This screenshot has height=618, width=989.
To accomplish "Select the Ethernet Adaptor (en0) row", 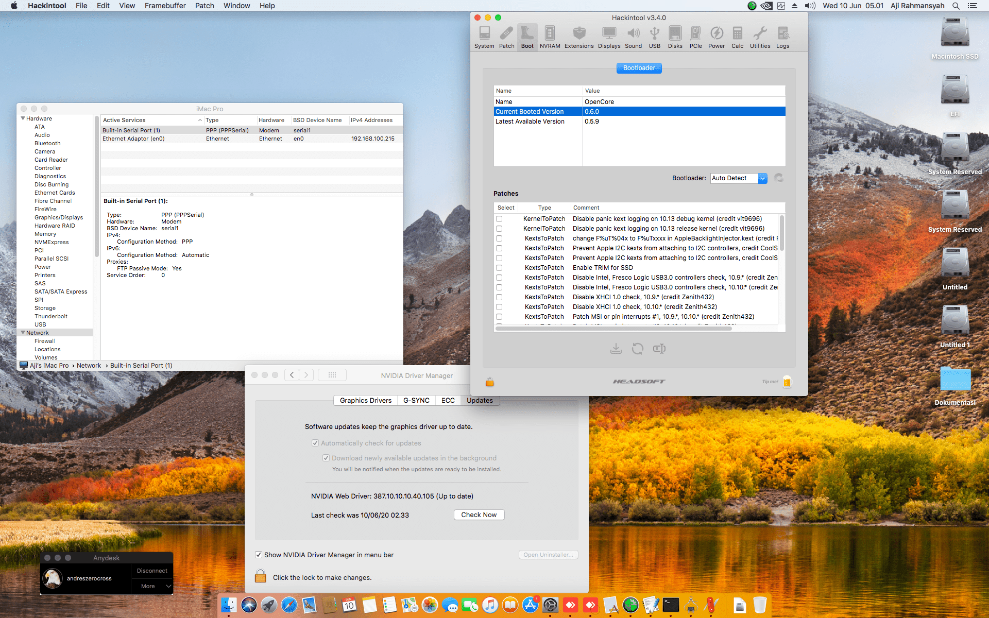I will coord(252,139).
